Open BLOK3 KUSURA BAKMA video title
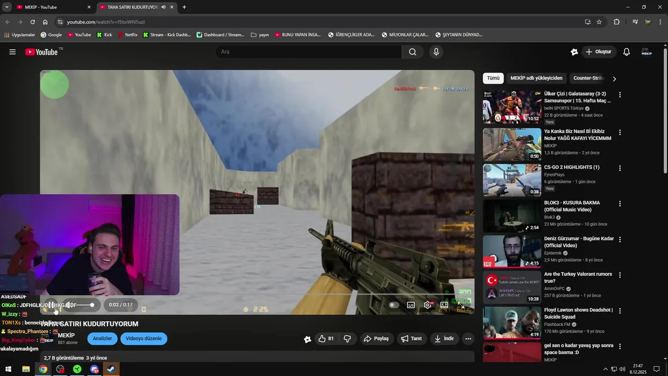The height and width of the screenshot is (376, 668). click(x=572, y=206)
